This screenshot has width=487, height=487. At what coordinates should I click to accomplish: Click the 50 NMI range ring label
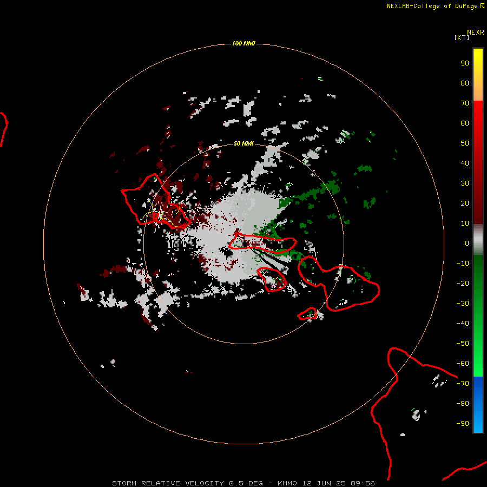243,143
